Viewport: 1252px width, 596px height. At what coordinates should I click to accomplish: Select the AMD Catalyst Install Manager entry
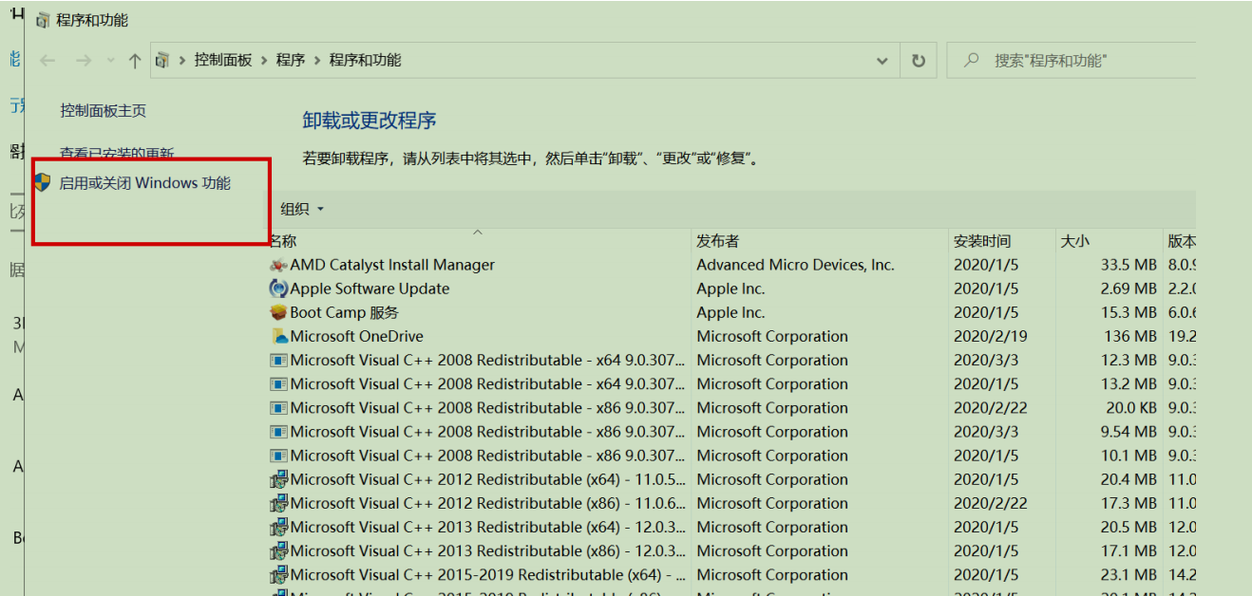click(392, 266)
